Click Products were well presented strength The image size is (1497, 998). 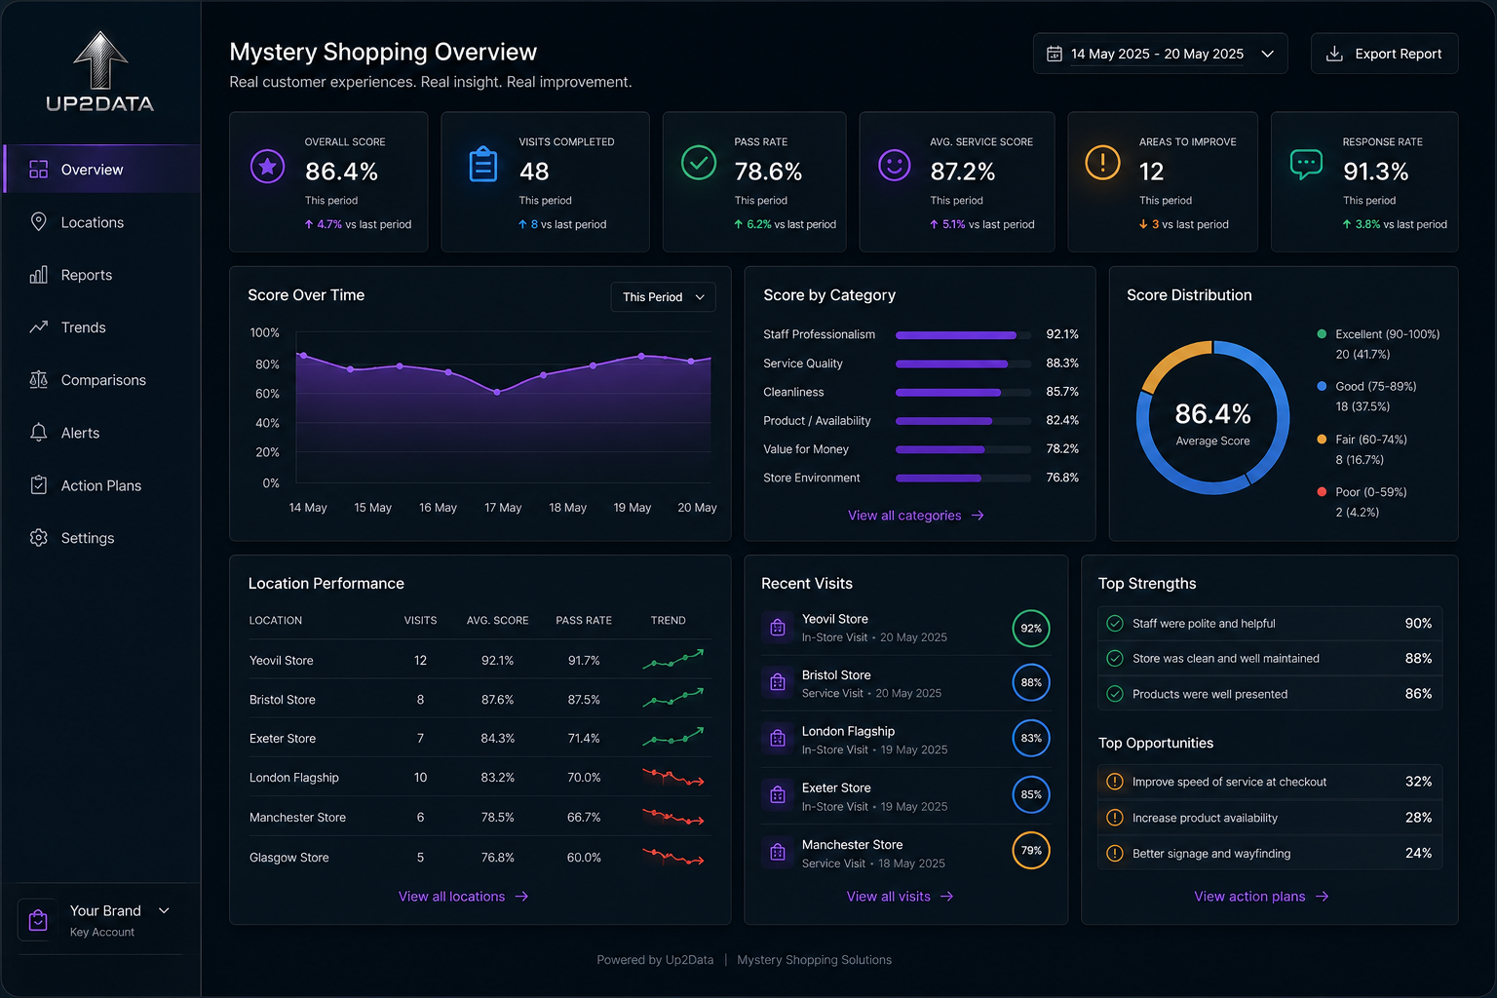pos(1270,694)
